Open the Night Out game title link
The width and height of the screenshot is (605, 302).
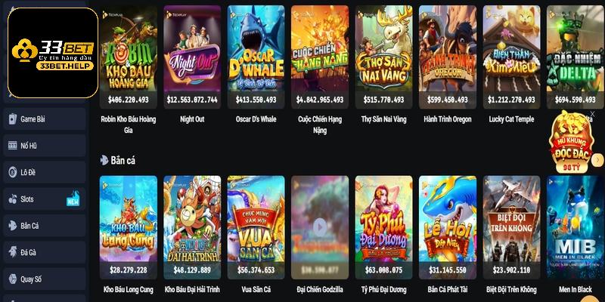192,119
